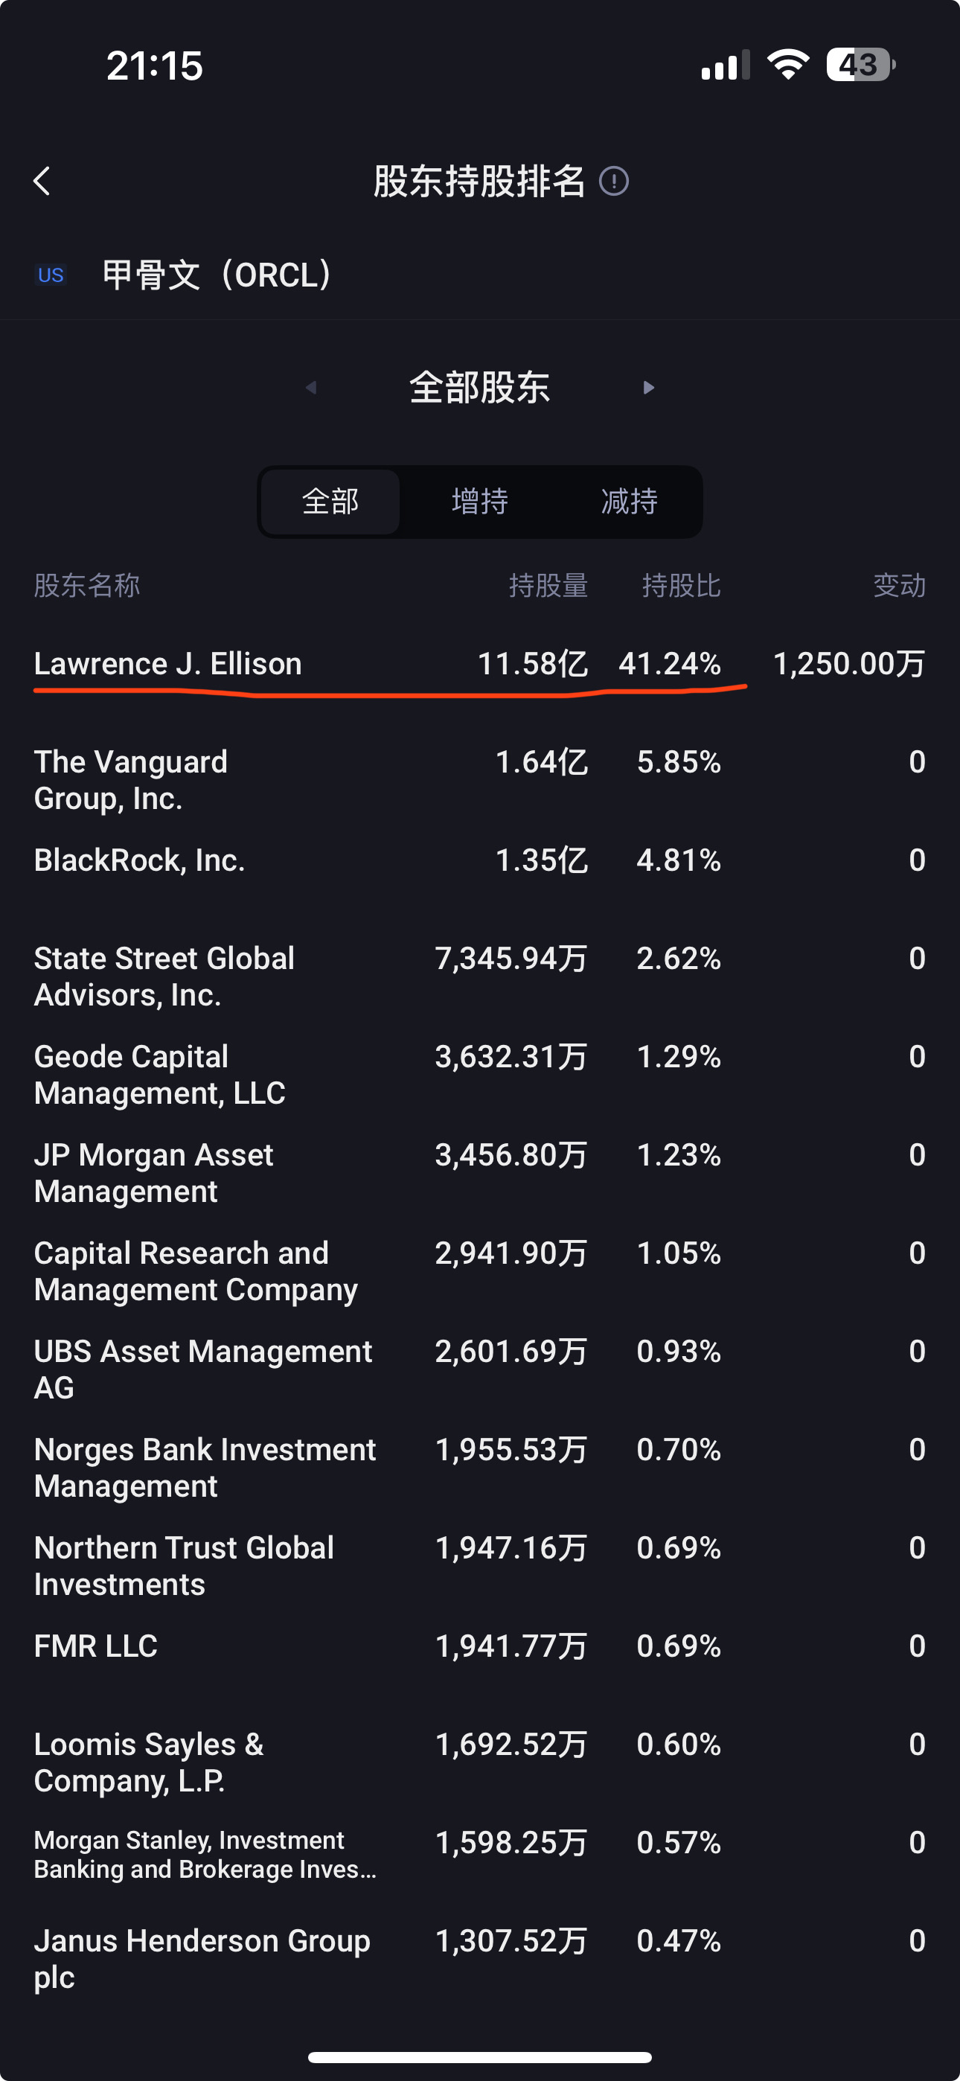Tap the home indicator bar at bottom
Screen dimensions: 960x2081
click(x=480, y=2058)
